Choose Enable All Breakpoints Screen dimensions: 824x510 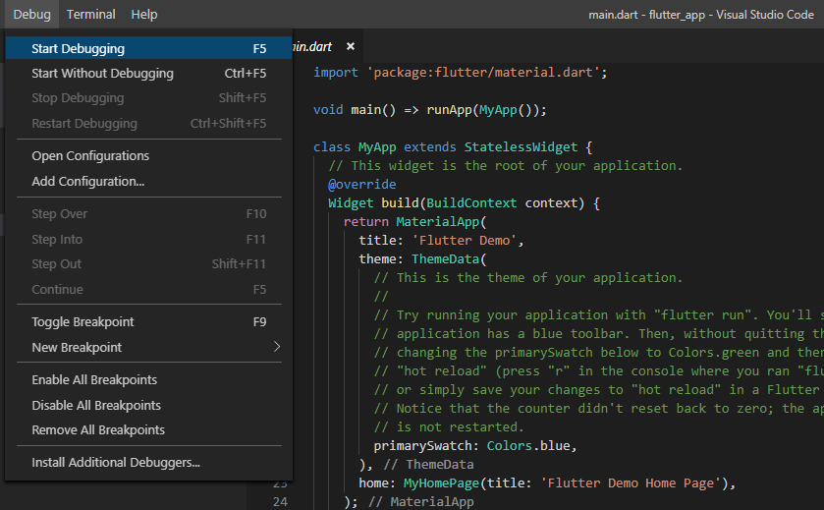click(148, 379)
